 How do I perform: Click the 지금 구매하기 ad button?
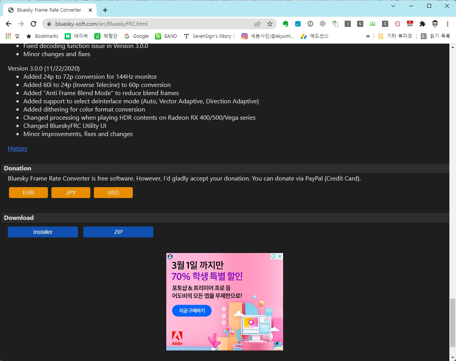click(192, 311)
